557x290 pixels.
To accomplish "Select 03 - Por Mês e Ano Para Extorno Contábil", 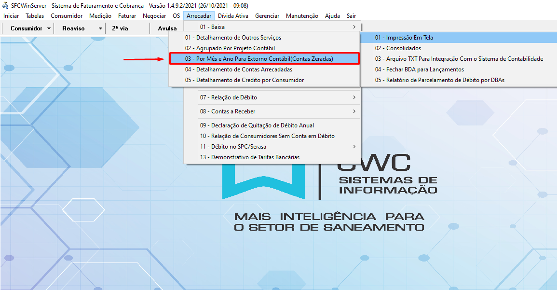I will pyautogui.click(x=264, y=59).
